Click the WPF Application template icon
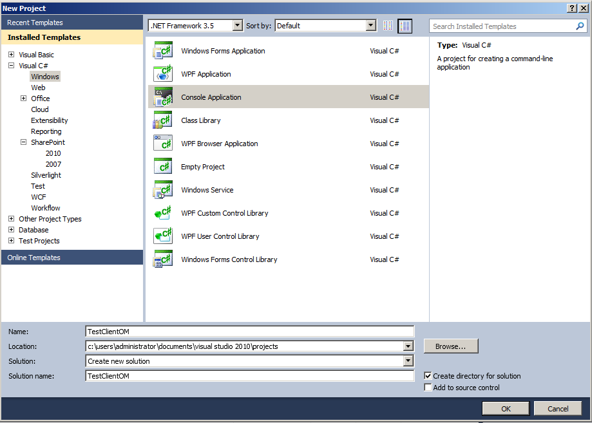This screenshot has width=592, height=423. pyautogui.click(x=162, y=73)
